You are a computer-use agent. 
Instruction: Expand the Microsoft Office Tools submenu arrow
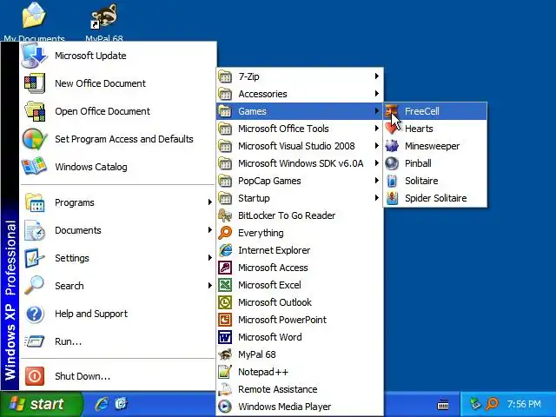click(376, 129)
